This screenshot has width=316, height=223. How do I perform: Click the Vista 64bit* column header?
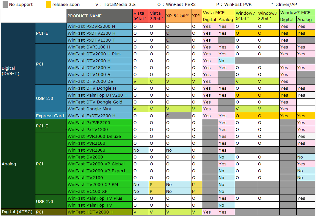(x=141, y=16)
